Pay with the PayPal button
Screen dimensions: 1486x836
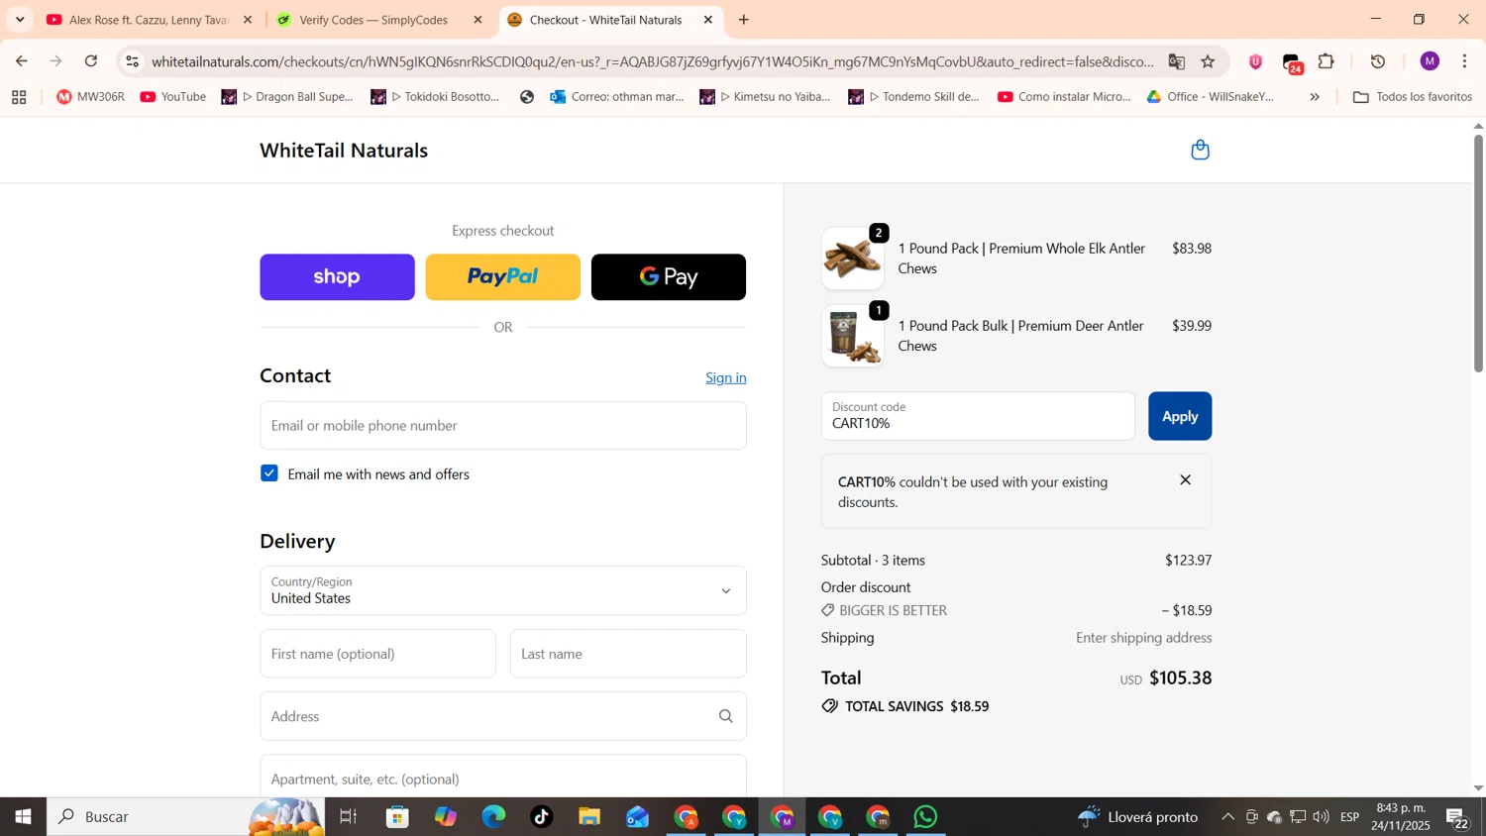(503, 277)
